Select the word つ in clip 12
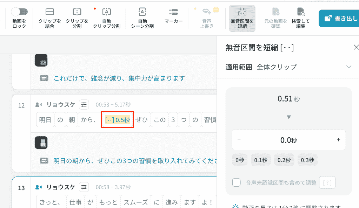 184,119
